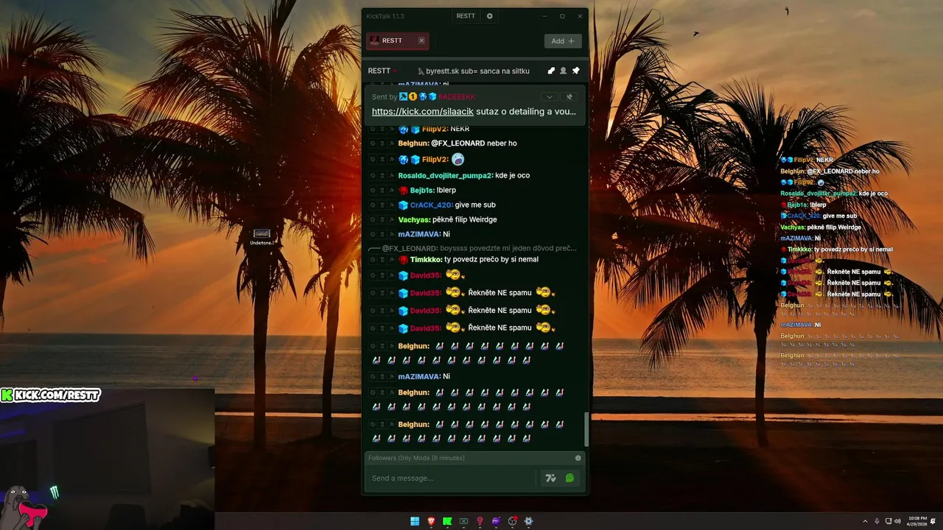Pin CrACK_420's 'give me sub' message

click(x=391, y=205)
